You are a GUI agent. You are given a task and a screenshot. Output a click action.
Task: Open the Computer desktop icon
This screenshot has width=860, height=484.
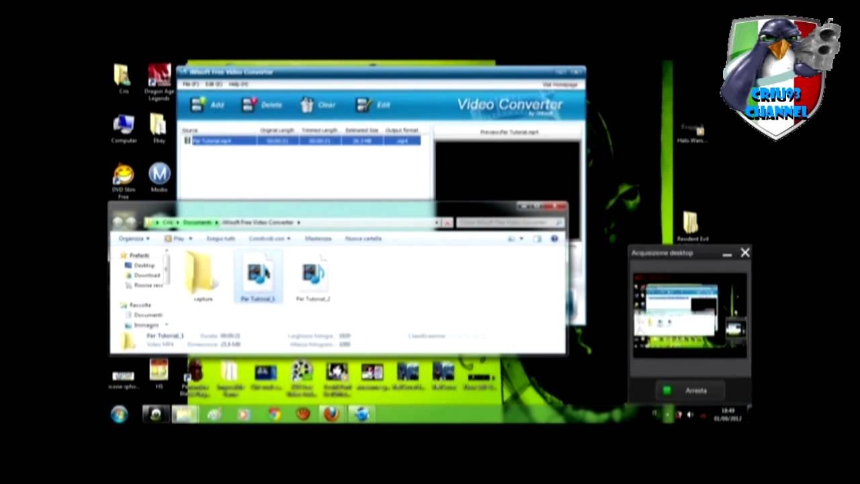tap(124, 129)
